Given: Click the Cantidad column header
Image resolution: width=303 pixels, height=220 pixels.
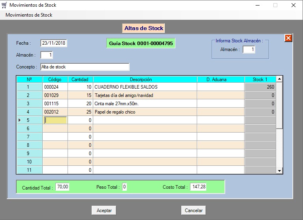Looking at the screenshot, I should coord(80,80).
